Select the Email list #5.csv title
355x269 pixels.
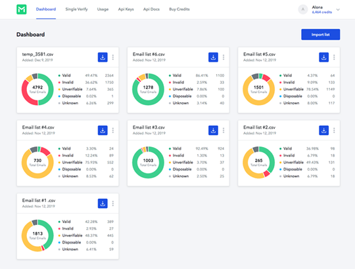click(x=260, y=54)
